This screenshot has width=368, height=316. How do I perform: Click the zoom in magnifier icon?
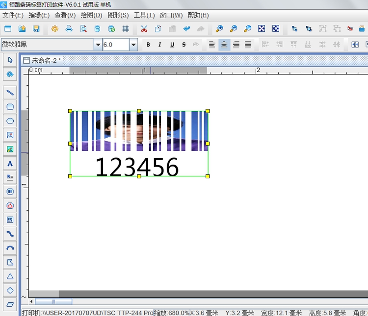point(219,29)
